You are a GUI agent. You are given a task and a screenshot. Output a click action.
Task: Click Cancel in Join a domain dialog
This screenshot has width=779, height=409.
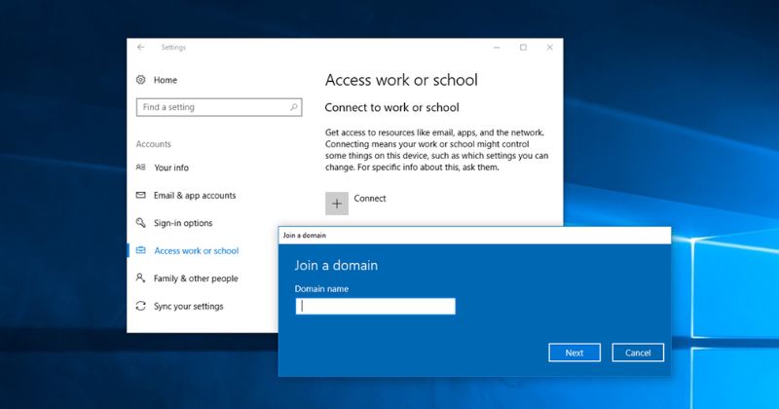(x=638, y=353)
